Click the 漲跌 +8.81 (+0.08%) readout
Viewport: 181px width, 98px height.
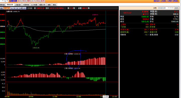55,8
